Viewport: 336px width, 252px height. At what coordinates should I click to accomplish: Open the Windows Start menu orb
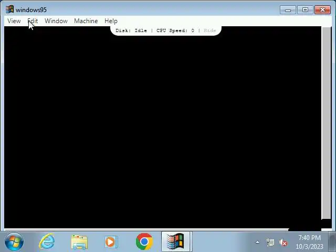(x=14, y=241)
